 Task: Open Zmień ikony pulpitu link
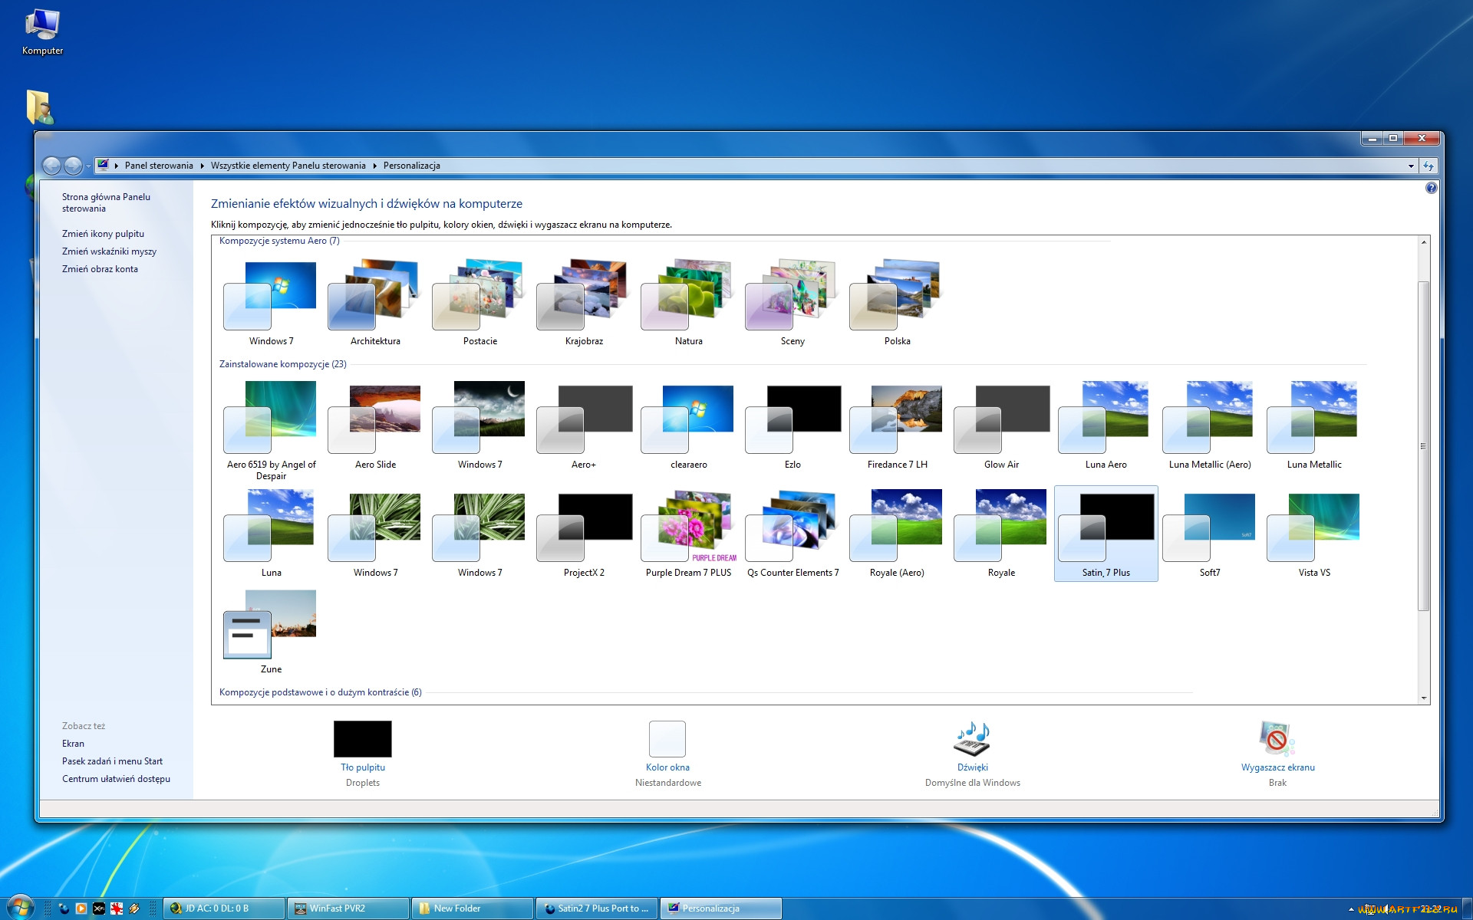coord(103,234)
